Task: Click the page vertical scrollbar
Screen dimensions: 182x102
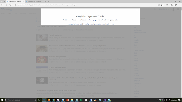Action: click(181, 53)
